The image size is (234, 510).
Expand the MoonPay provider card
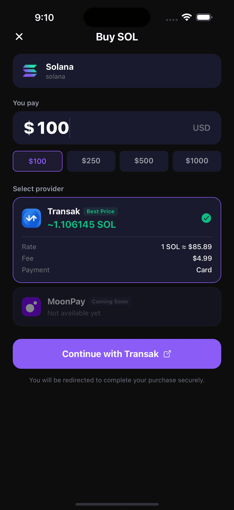pos(117,307)
